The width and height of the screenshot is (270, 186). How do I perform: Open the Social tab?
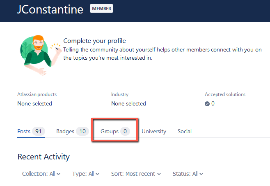point(185,132)
